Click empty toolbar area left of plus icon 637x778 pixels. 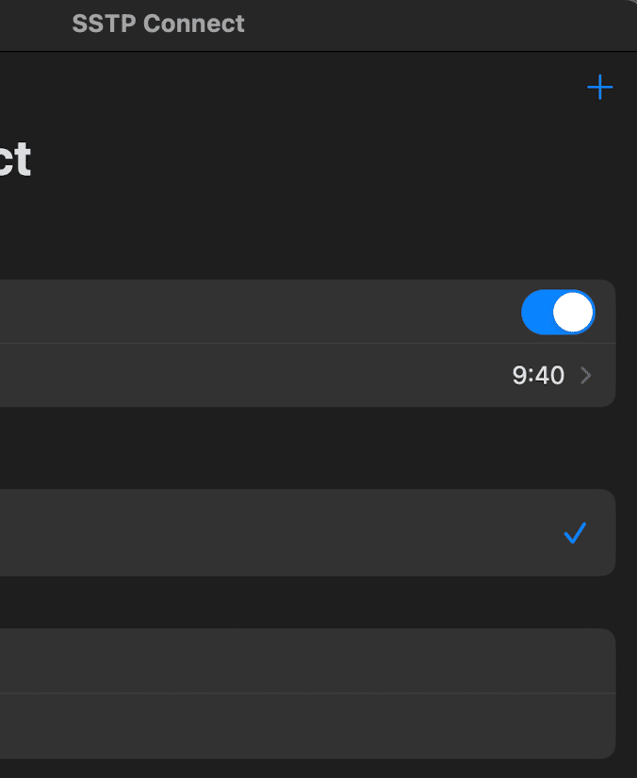pyautogui.click(x=377, y=88)
